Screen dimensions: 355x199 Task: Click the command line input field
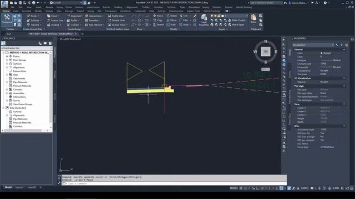coord(174,184)
